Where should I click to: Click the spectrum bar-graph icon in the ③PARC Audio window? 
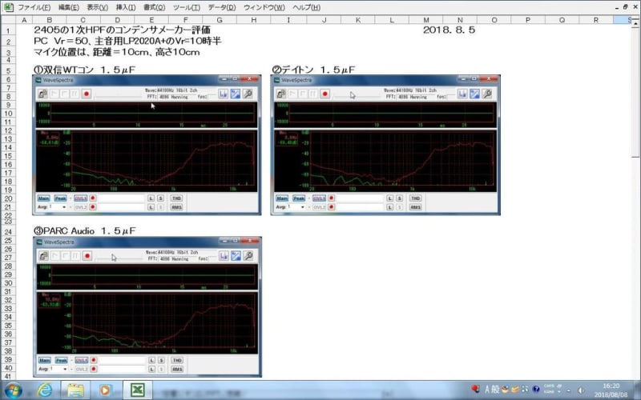pyautogui.click(x=224, y=256)
